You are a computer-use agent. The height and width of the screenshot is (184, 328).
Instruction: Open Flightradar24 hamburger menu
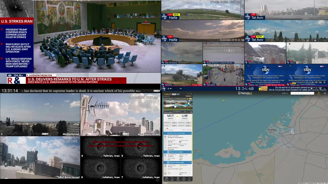[x=325, y=93]
